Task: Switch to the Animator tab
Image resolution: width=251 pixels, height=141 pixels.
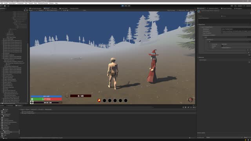Action: 10,105
